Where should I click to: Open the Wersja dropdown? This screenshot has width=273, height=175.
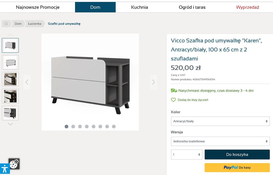pos(220,141)
